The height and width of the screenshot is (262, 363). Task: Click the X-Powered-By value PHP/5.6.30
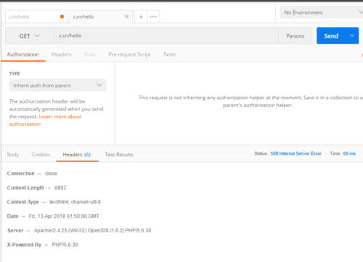click(65, 245)
